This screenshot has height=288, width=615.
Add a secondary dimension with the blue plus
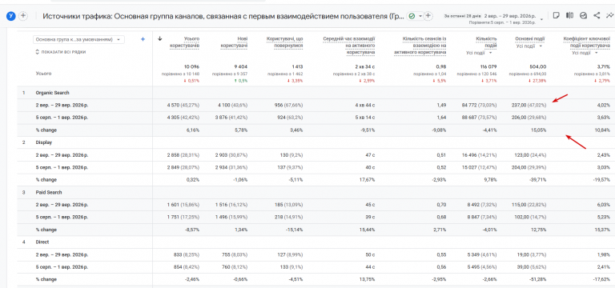(143, 39)
